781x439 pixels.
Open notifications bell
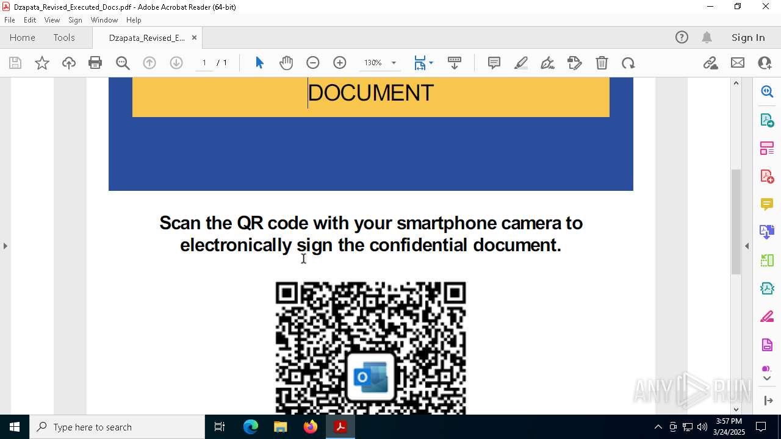pyautogui.click(x=707, y=37)
